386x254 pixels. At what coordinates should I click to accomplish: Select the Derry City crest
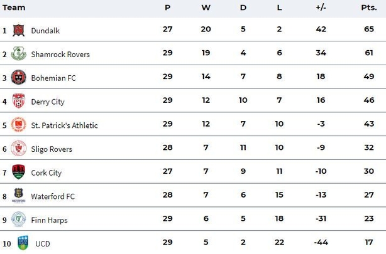point(18,101)
